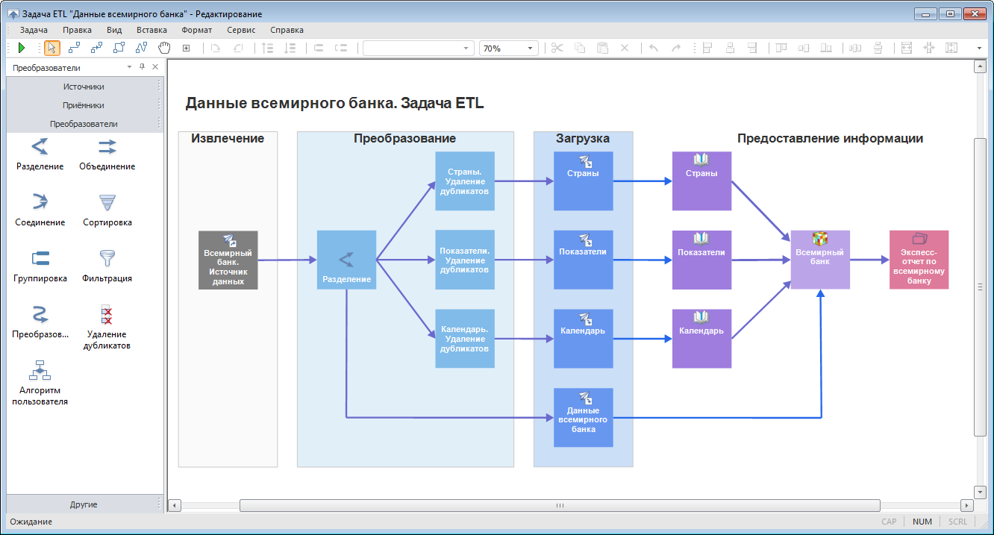Open the empty combo box on the toolbar
Viewport: 994px width, 535px height.
tap(418, 47)
